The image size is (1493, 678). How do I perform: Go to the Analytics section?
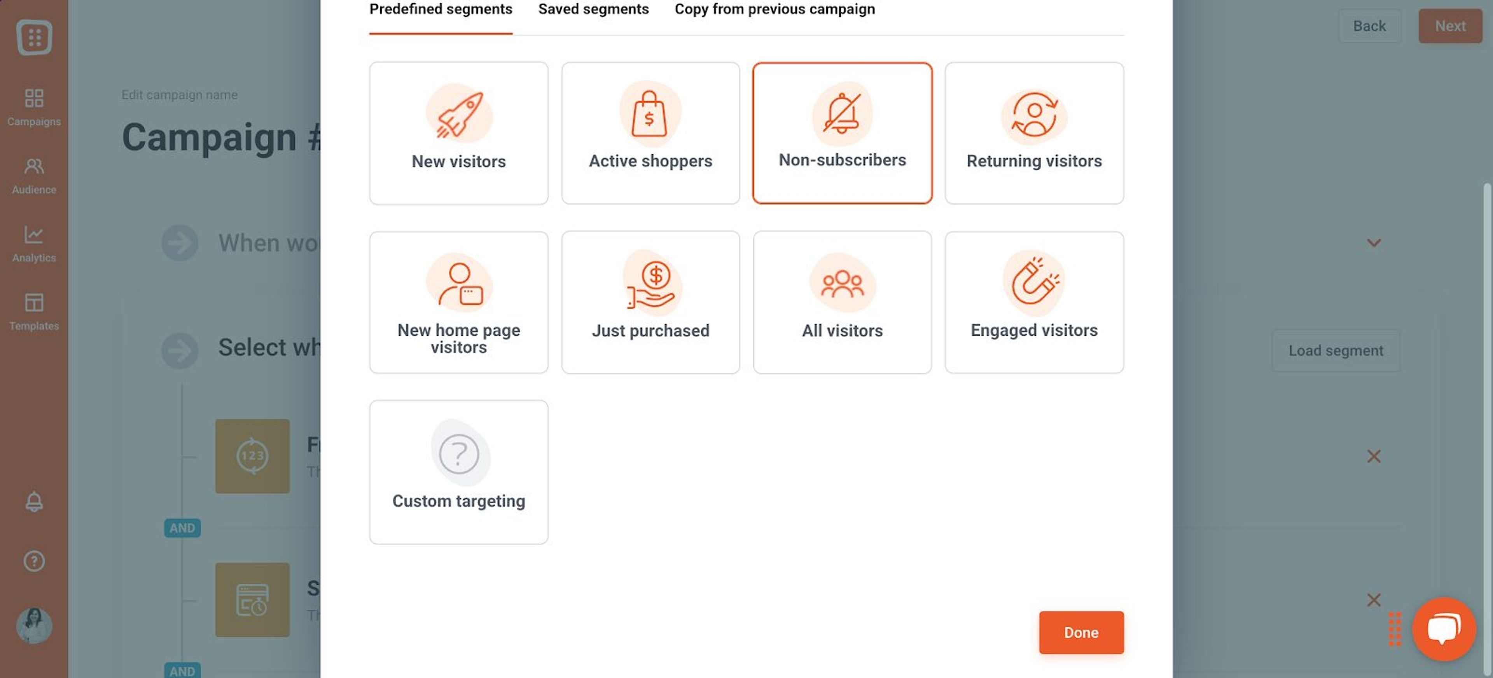coord(34,244)
